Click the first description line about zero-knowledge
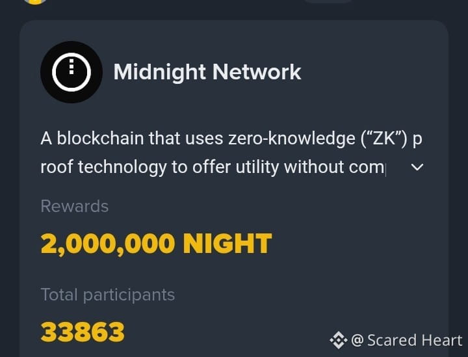 point(231,139)
